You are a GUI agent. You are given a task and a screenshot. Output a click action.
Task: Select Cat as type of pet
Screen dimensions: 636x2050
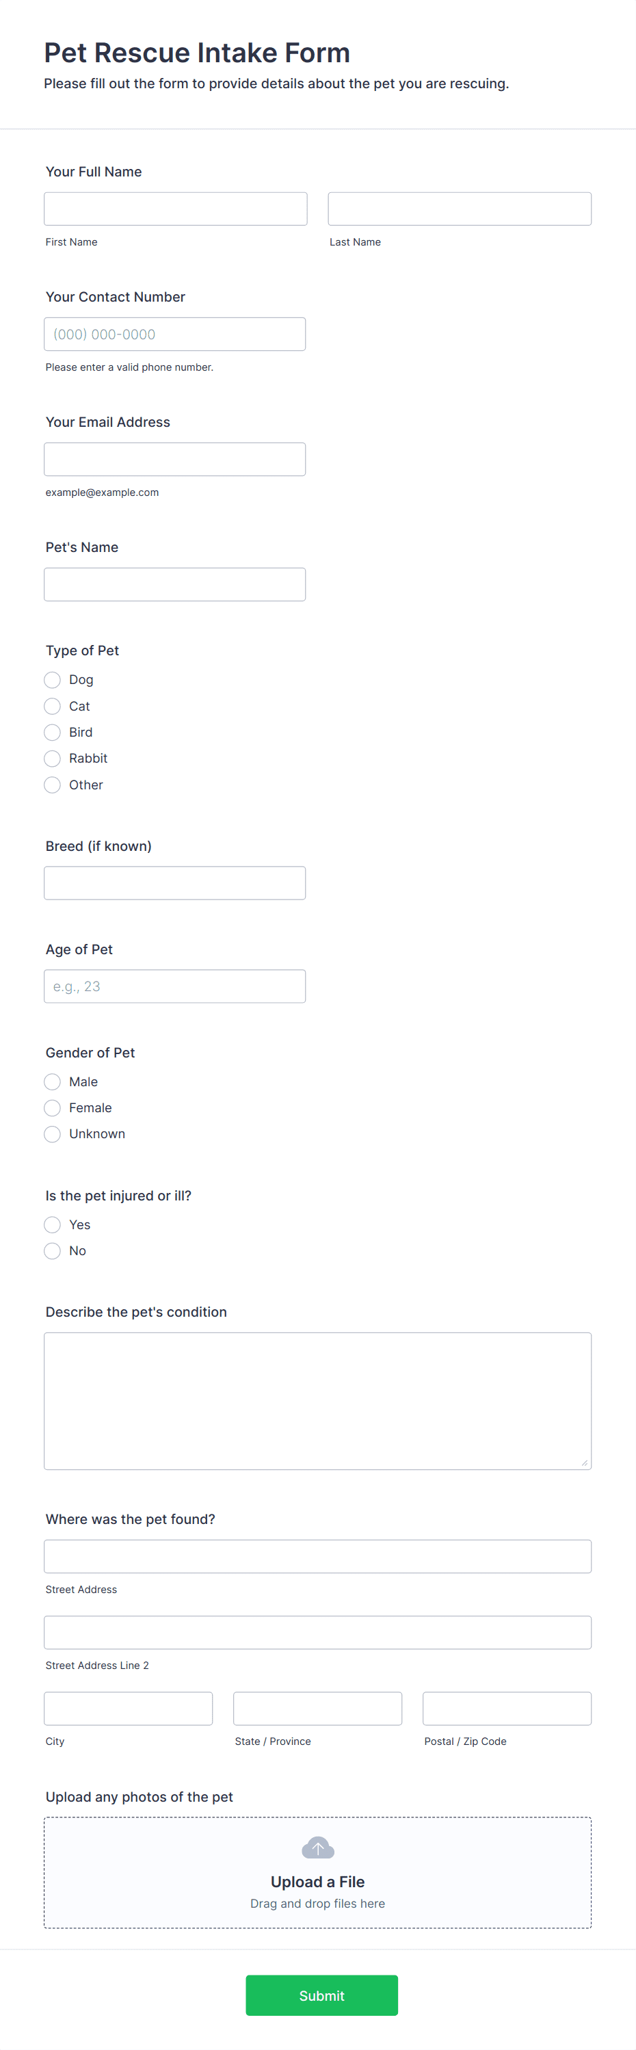tap(52, 706)
